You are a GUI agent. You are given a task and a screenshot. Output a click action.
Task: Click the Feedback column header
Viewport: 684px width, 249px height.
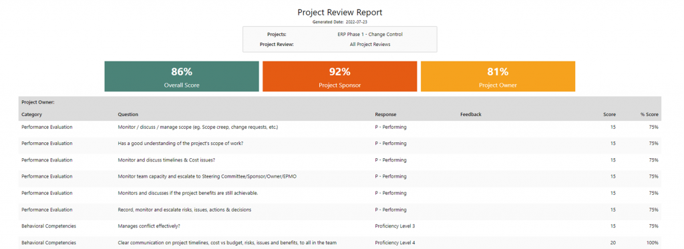471,115
